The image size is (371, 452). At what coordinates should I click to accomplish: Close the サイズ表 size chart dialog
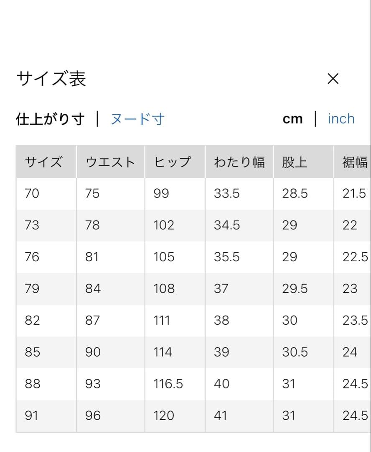click(333, 79)
